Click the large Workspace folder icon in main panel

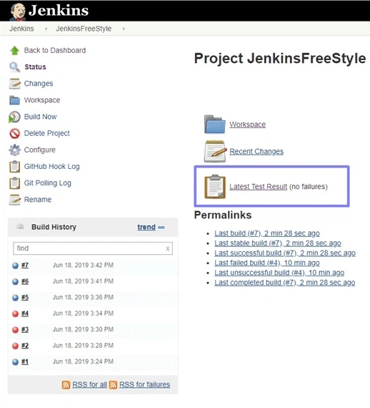point(215,124)
